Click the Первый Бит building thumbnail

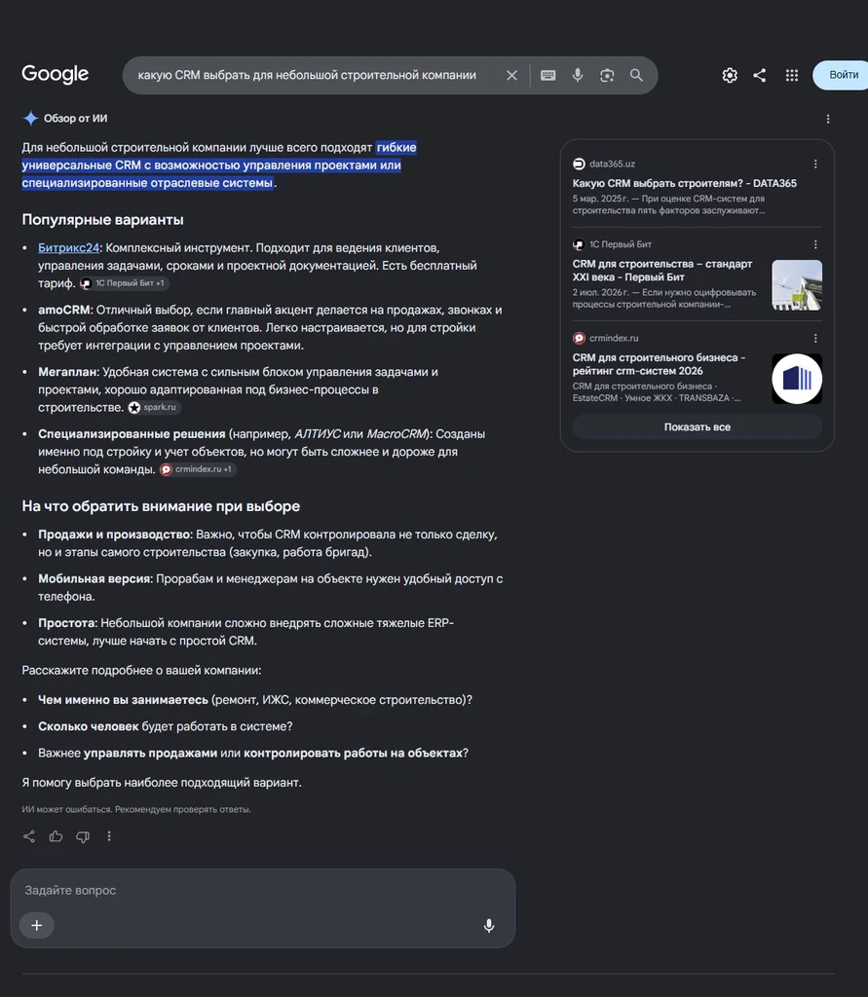point(797,285)
